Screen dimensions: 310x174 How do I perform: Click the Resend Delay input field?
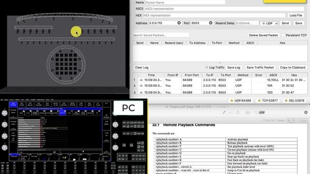pyautogui.click(x=247, y=23)
